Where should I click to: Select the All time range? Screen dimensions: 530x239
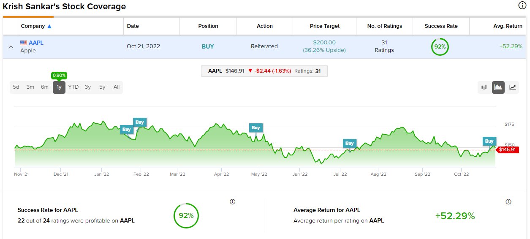[x=117, y=87]
